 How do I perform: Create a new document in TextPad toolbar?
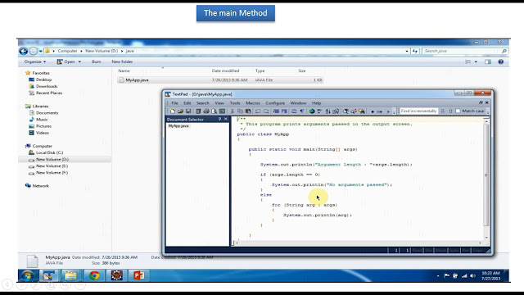(173, 111)
